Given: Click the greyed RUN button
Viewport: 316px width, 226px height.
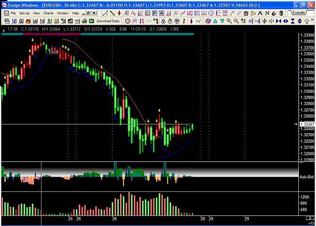Looking at the screenshot, I should point(149,21).
